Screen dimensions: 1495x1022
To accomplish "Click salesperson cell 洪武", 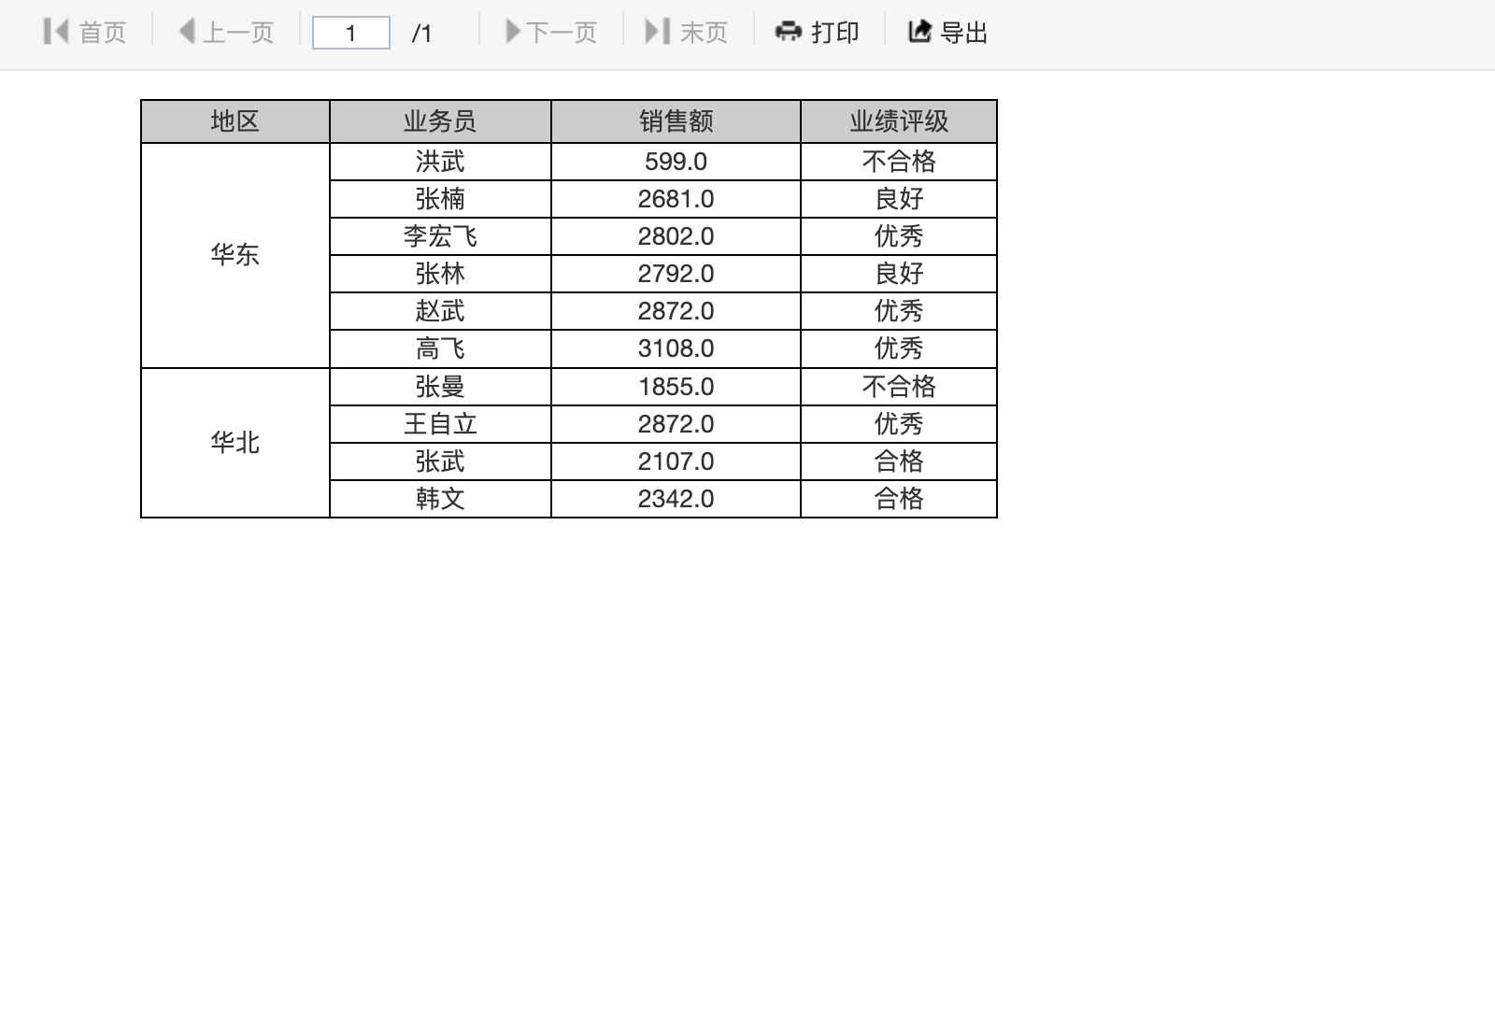I will (x=440, y=162).
